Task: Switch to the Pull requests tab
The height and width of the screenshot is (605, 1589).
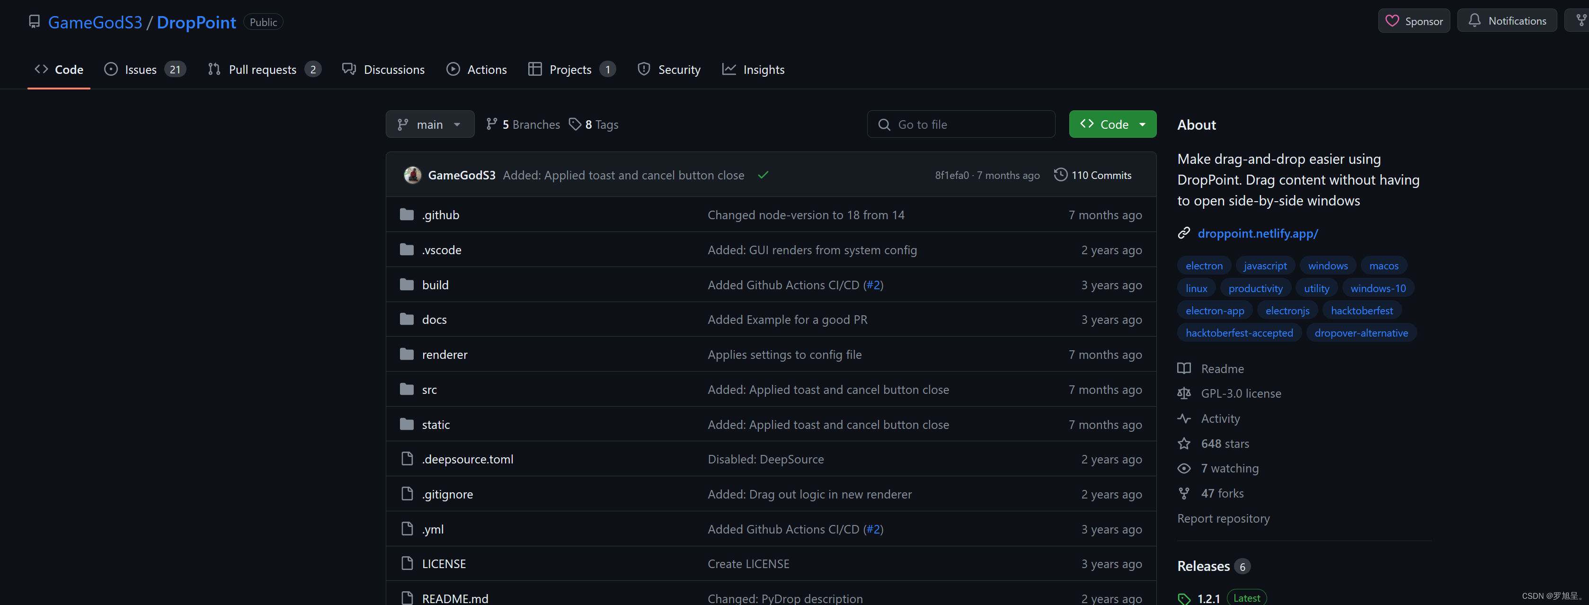Action: (x=263, y=70)
